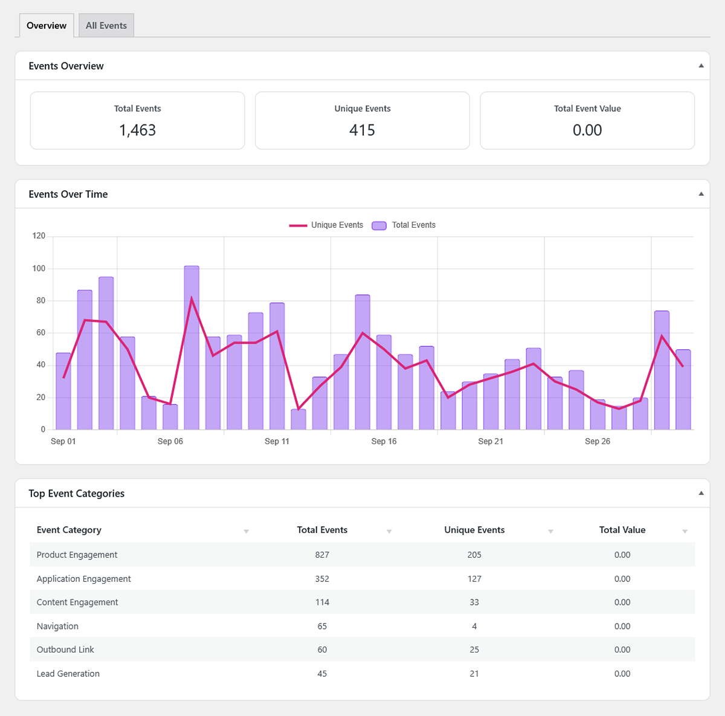
Task: Select the Overview tab
Action: click(47, 25)
